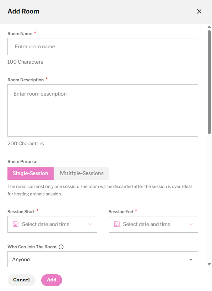Screen dimensions: 212x291
Task: Open info icon beside Who Can Join The Room
Action: (61, 247)
